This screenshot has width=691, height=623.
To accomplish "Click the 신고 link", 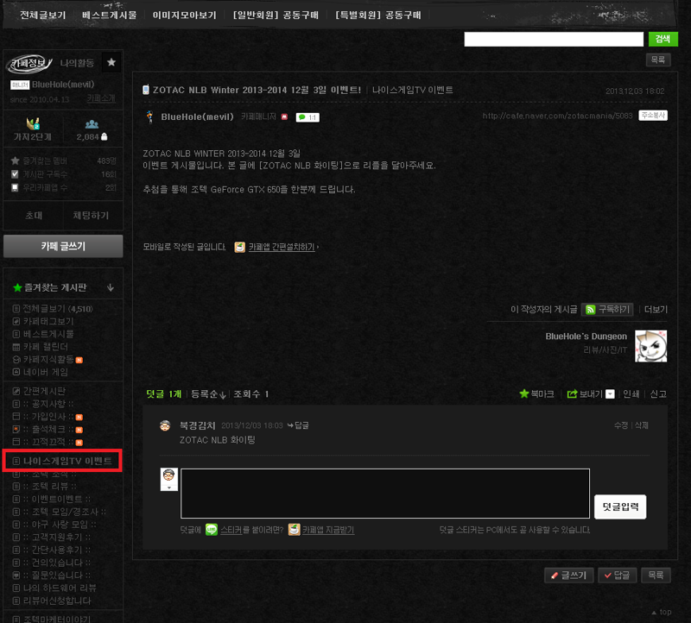I will [658, 393].
